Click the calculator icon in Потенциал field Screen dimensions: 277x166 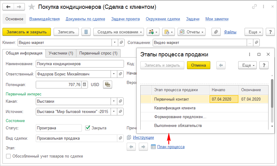[x=85, y=85]
